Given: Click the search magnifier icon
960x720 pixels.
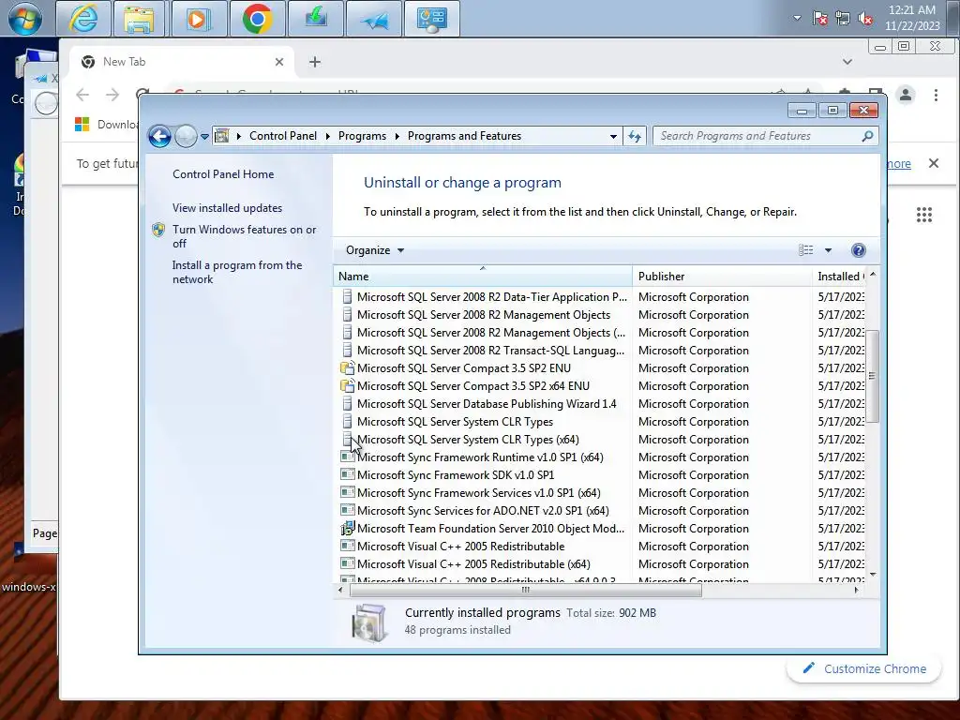Looking at the screenshot, I should pyautogui.click(x=867, y=136).
